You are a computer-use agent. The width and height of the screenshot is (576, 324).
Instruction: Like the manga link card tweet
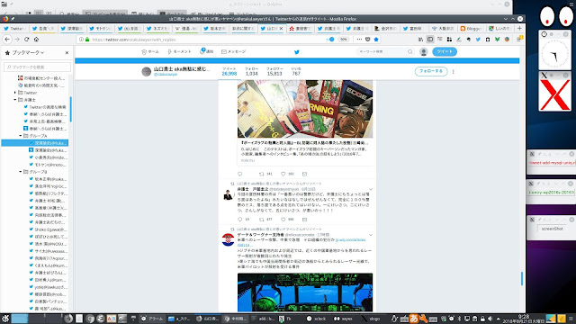283,174
